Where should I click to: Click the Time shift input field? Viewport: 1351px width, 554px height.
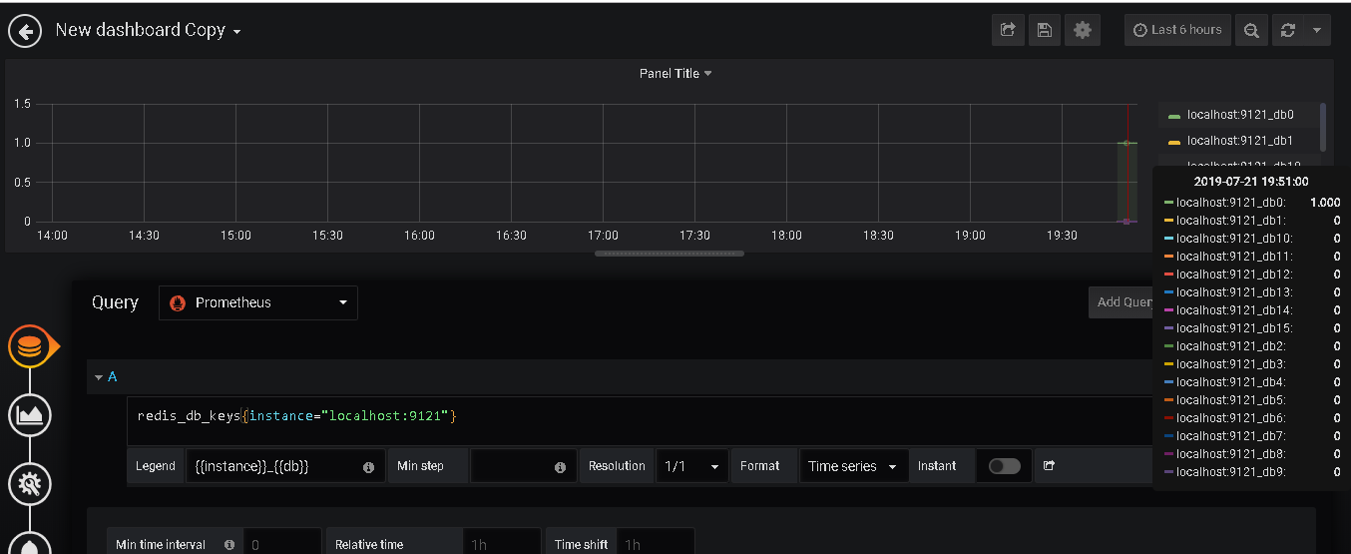[x=656, y=544]
